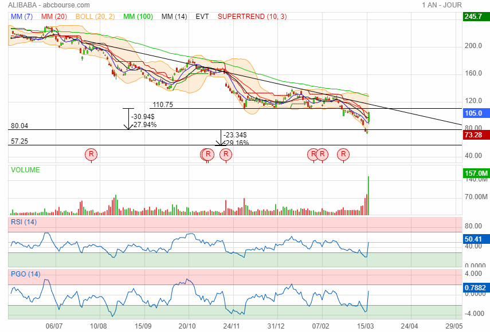Select the green MM (100) legend label
The height and width of the screenshot is (332, 490).
(x=138, y=17)
